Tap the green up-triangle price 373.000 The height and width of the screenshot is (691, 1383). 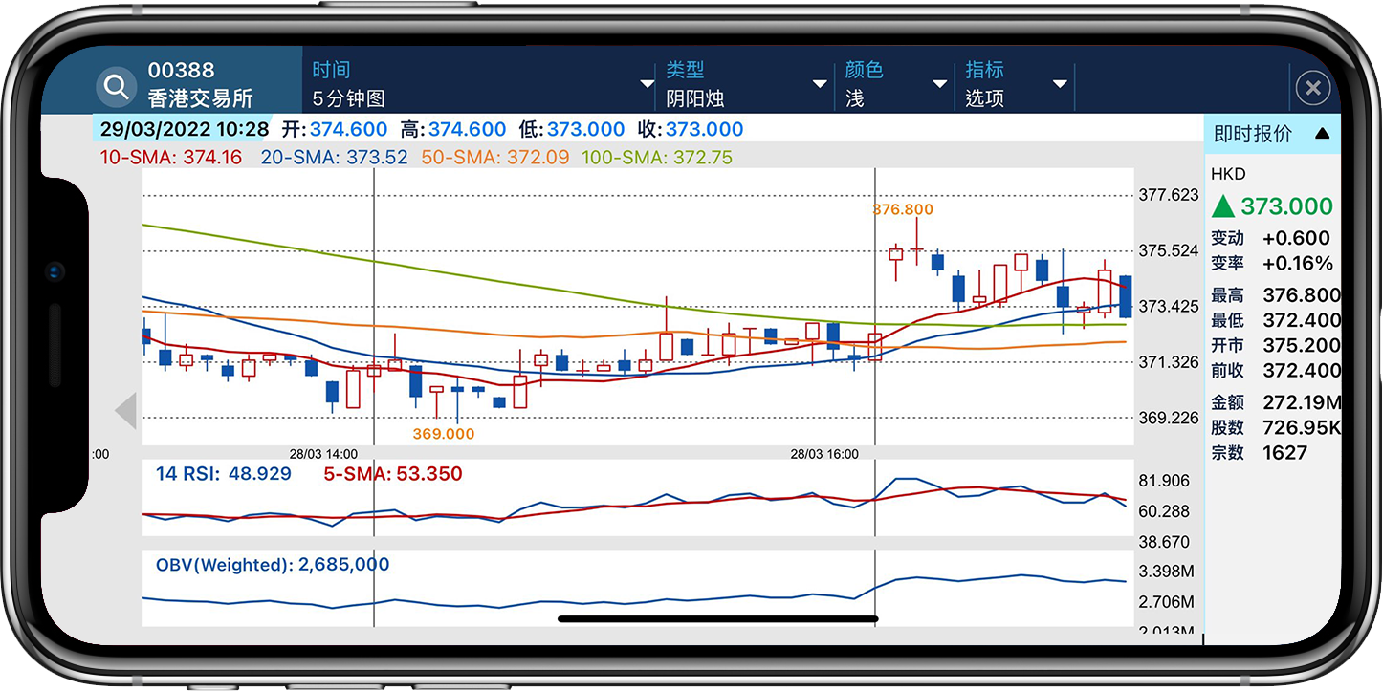(x=1271, y=206)
